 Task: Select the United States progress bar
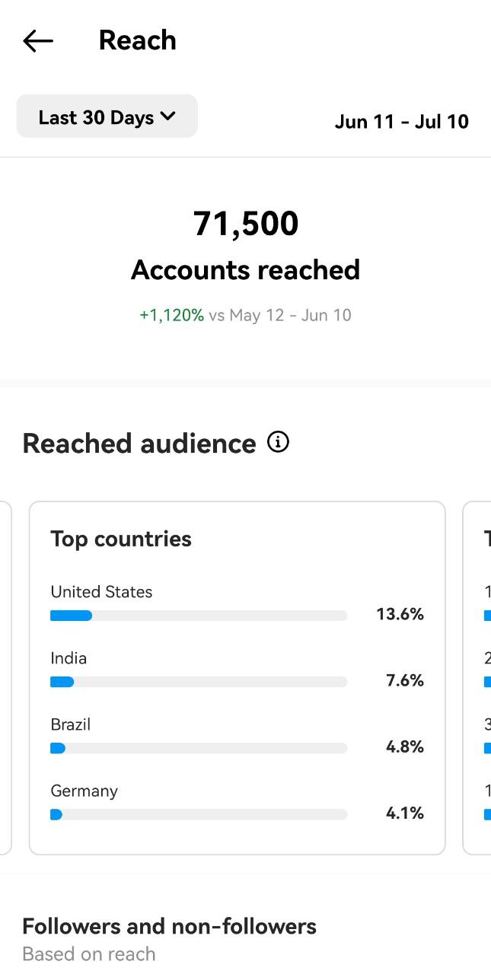(x=199, y=616)
